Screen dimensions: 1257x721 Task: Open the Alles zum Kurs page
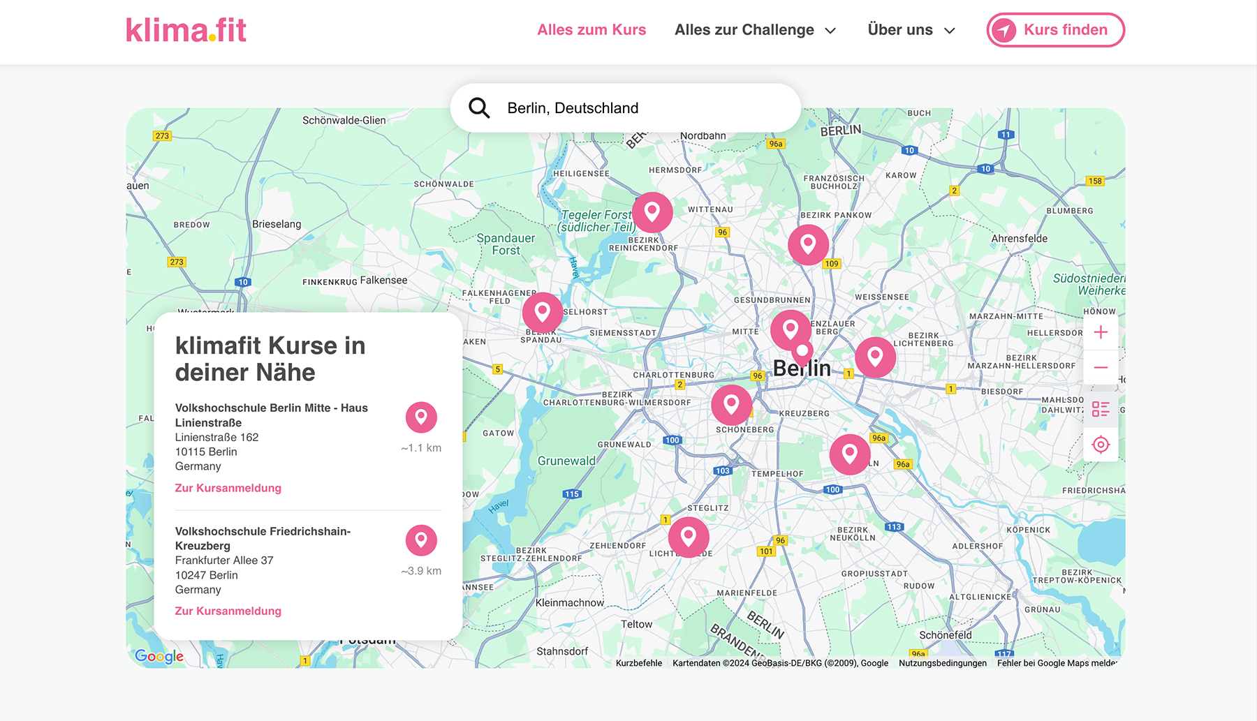[591, 30]
